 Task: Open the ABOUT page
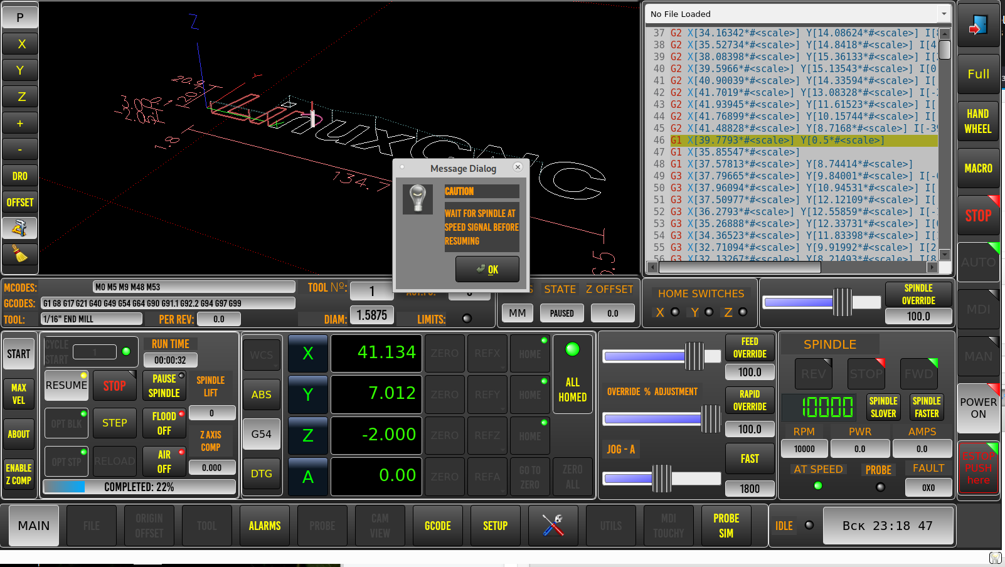[19, 434]
